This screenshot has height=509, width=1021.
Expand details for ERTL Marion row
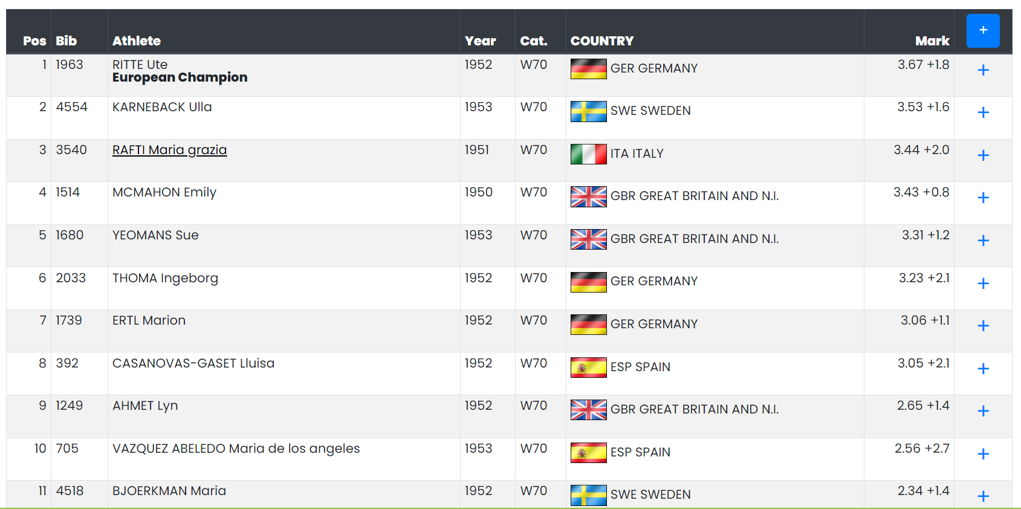[x=984, y=326]
